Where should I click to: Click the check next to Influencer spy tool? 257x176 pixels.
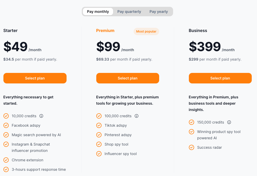point(99,154)
